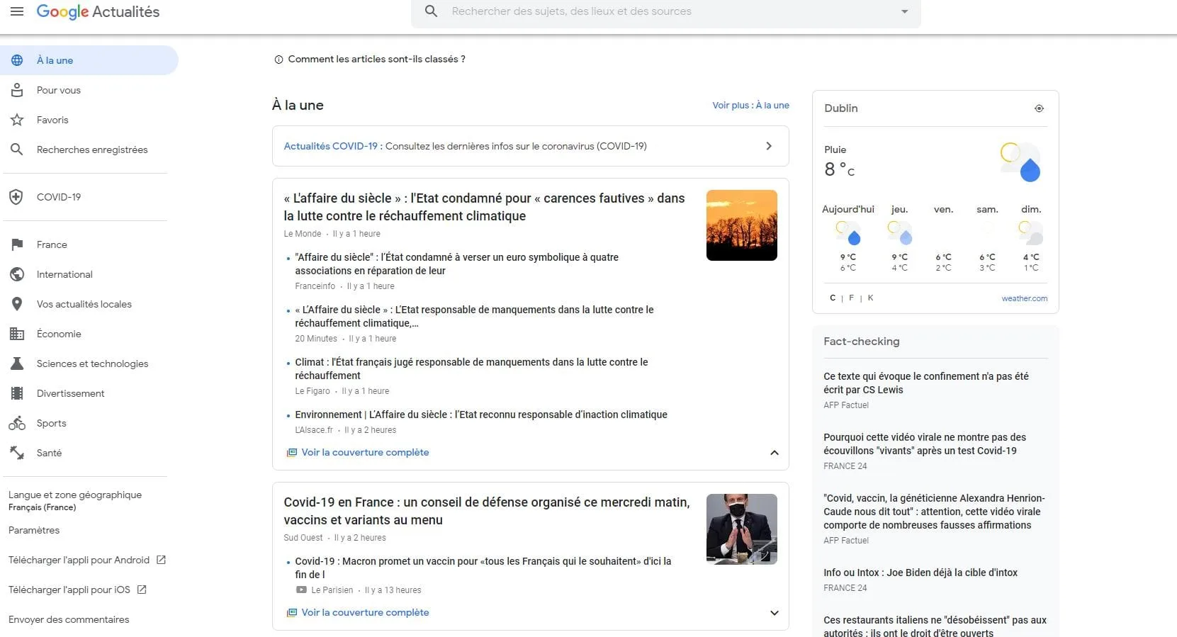Open Pour vous person icon
This screenshot has width=1177, height=637.
(x=17, y=90)
